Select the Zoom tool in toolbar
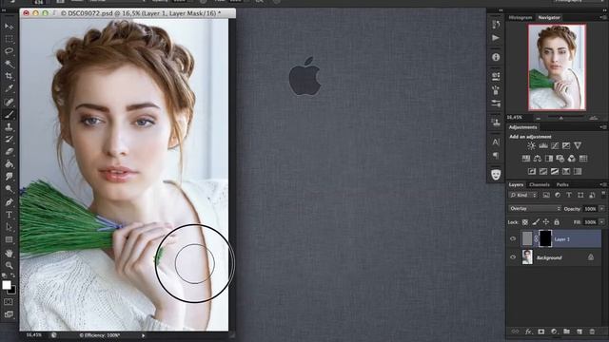 click(9, 265)
